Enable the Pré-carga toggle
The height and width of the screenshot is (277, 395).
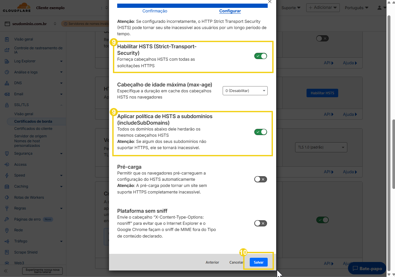click(261, 179)
